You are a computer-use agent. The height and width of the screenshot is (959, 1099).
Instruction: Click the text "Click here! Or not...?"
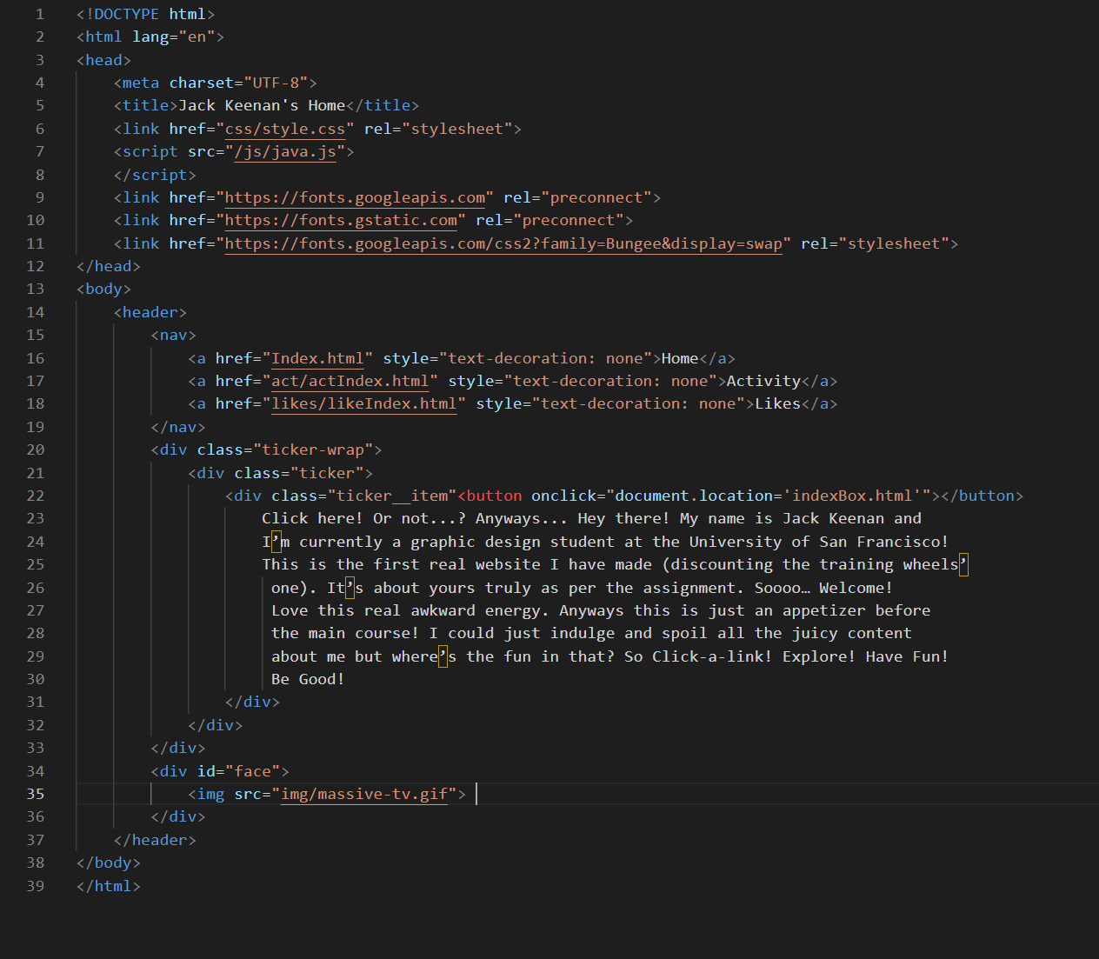364,518
